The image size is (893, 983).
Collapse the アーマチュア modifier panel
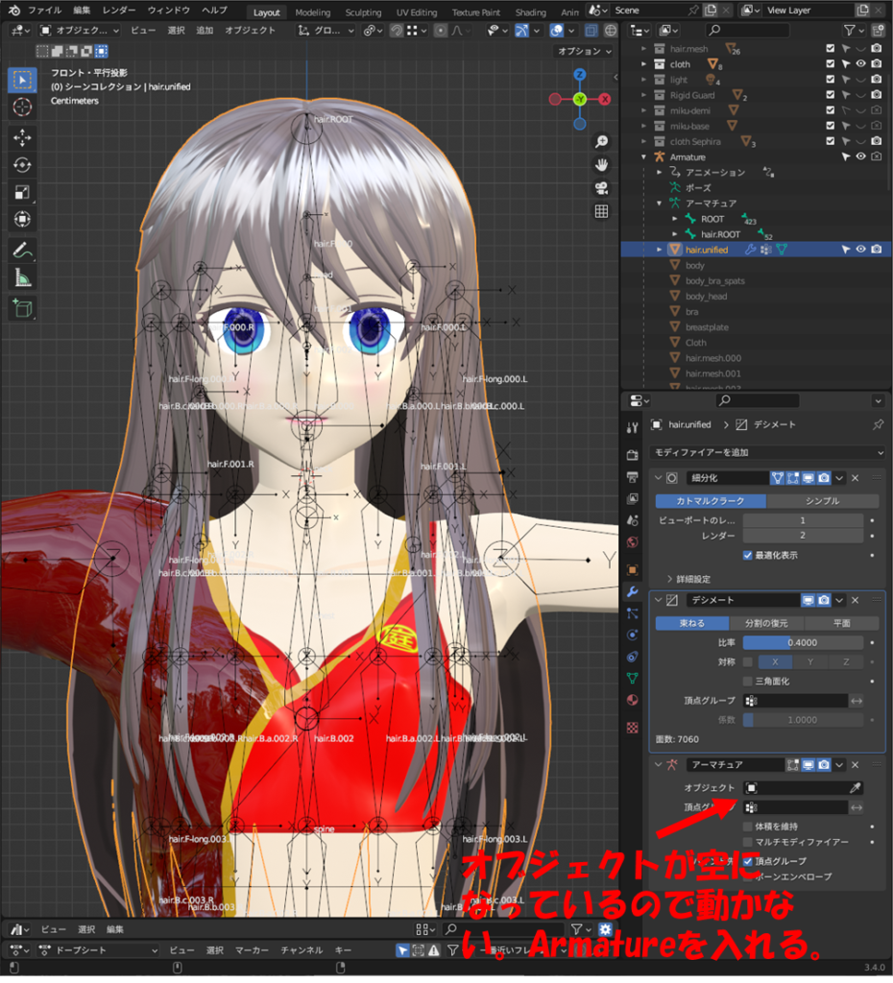click(658, 765)
